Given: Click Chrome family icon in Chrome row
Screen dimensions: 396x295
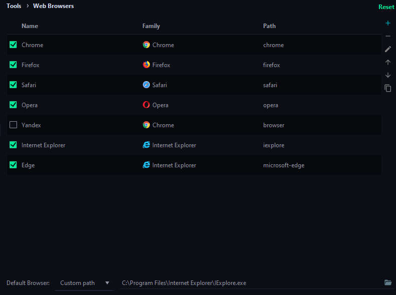Looking at the screenshot, I should tap(146, 45).
